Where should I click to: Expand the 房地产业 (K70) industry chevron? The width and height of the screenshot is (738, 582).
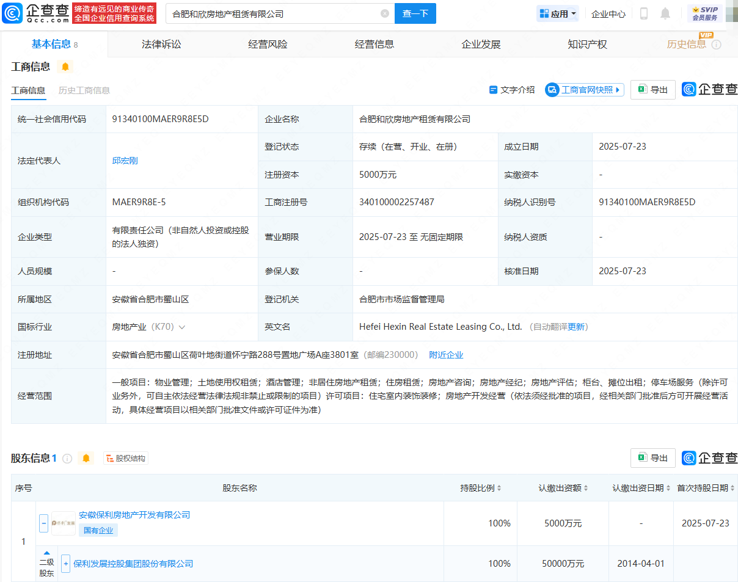182,327
